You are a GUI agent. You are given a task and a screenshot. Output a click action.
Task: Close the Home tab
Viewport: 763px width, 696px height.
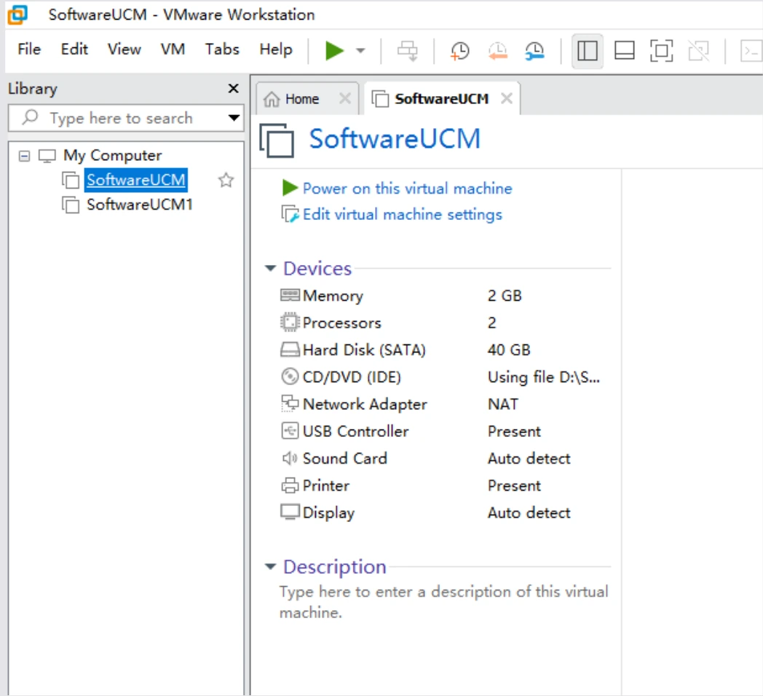coord(344,98)
